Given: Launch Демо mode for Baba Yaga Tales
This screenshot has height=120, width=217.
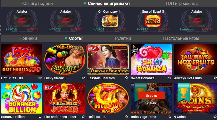Looking at the screenshot, I should coord(151,103).
